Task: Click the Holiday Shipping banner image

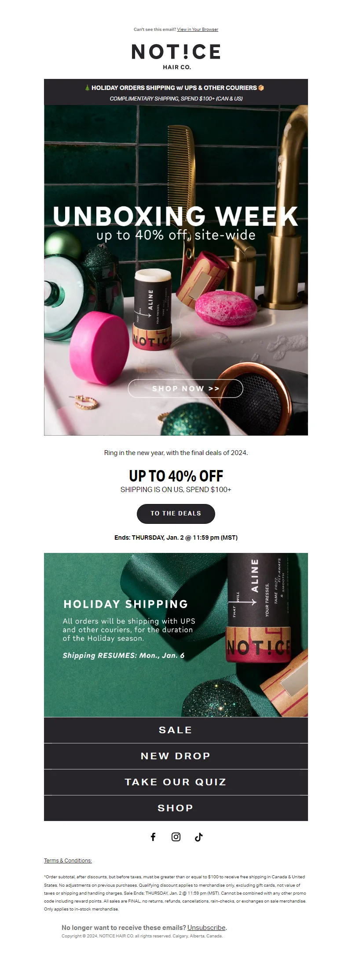Action: tap(176, 635)
